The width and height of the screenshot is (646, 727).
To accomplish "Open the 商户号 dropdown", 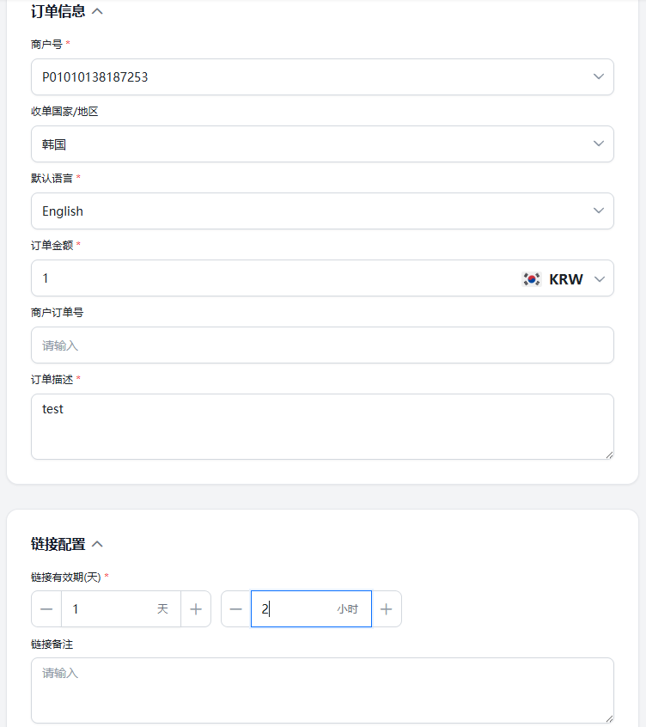I will coord(322,77).
